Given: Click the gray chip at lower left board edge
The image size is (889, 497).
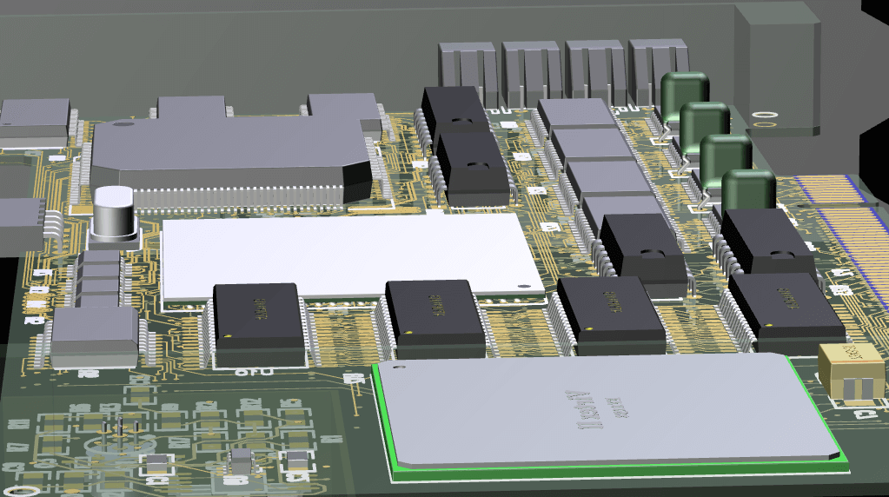Looking at the screenshot, I should (x=93, y=335).
